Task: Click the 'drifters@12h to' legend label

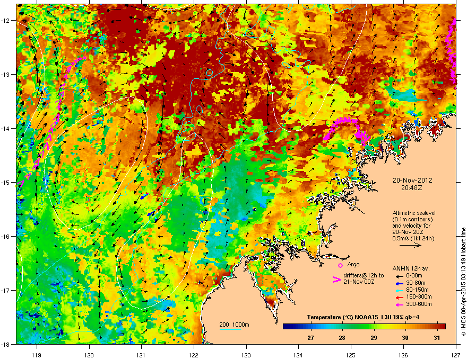Action: tap(364, 275)
